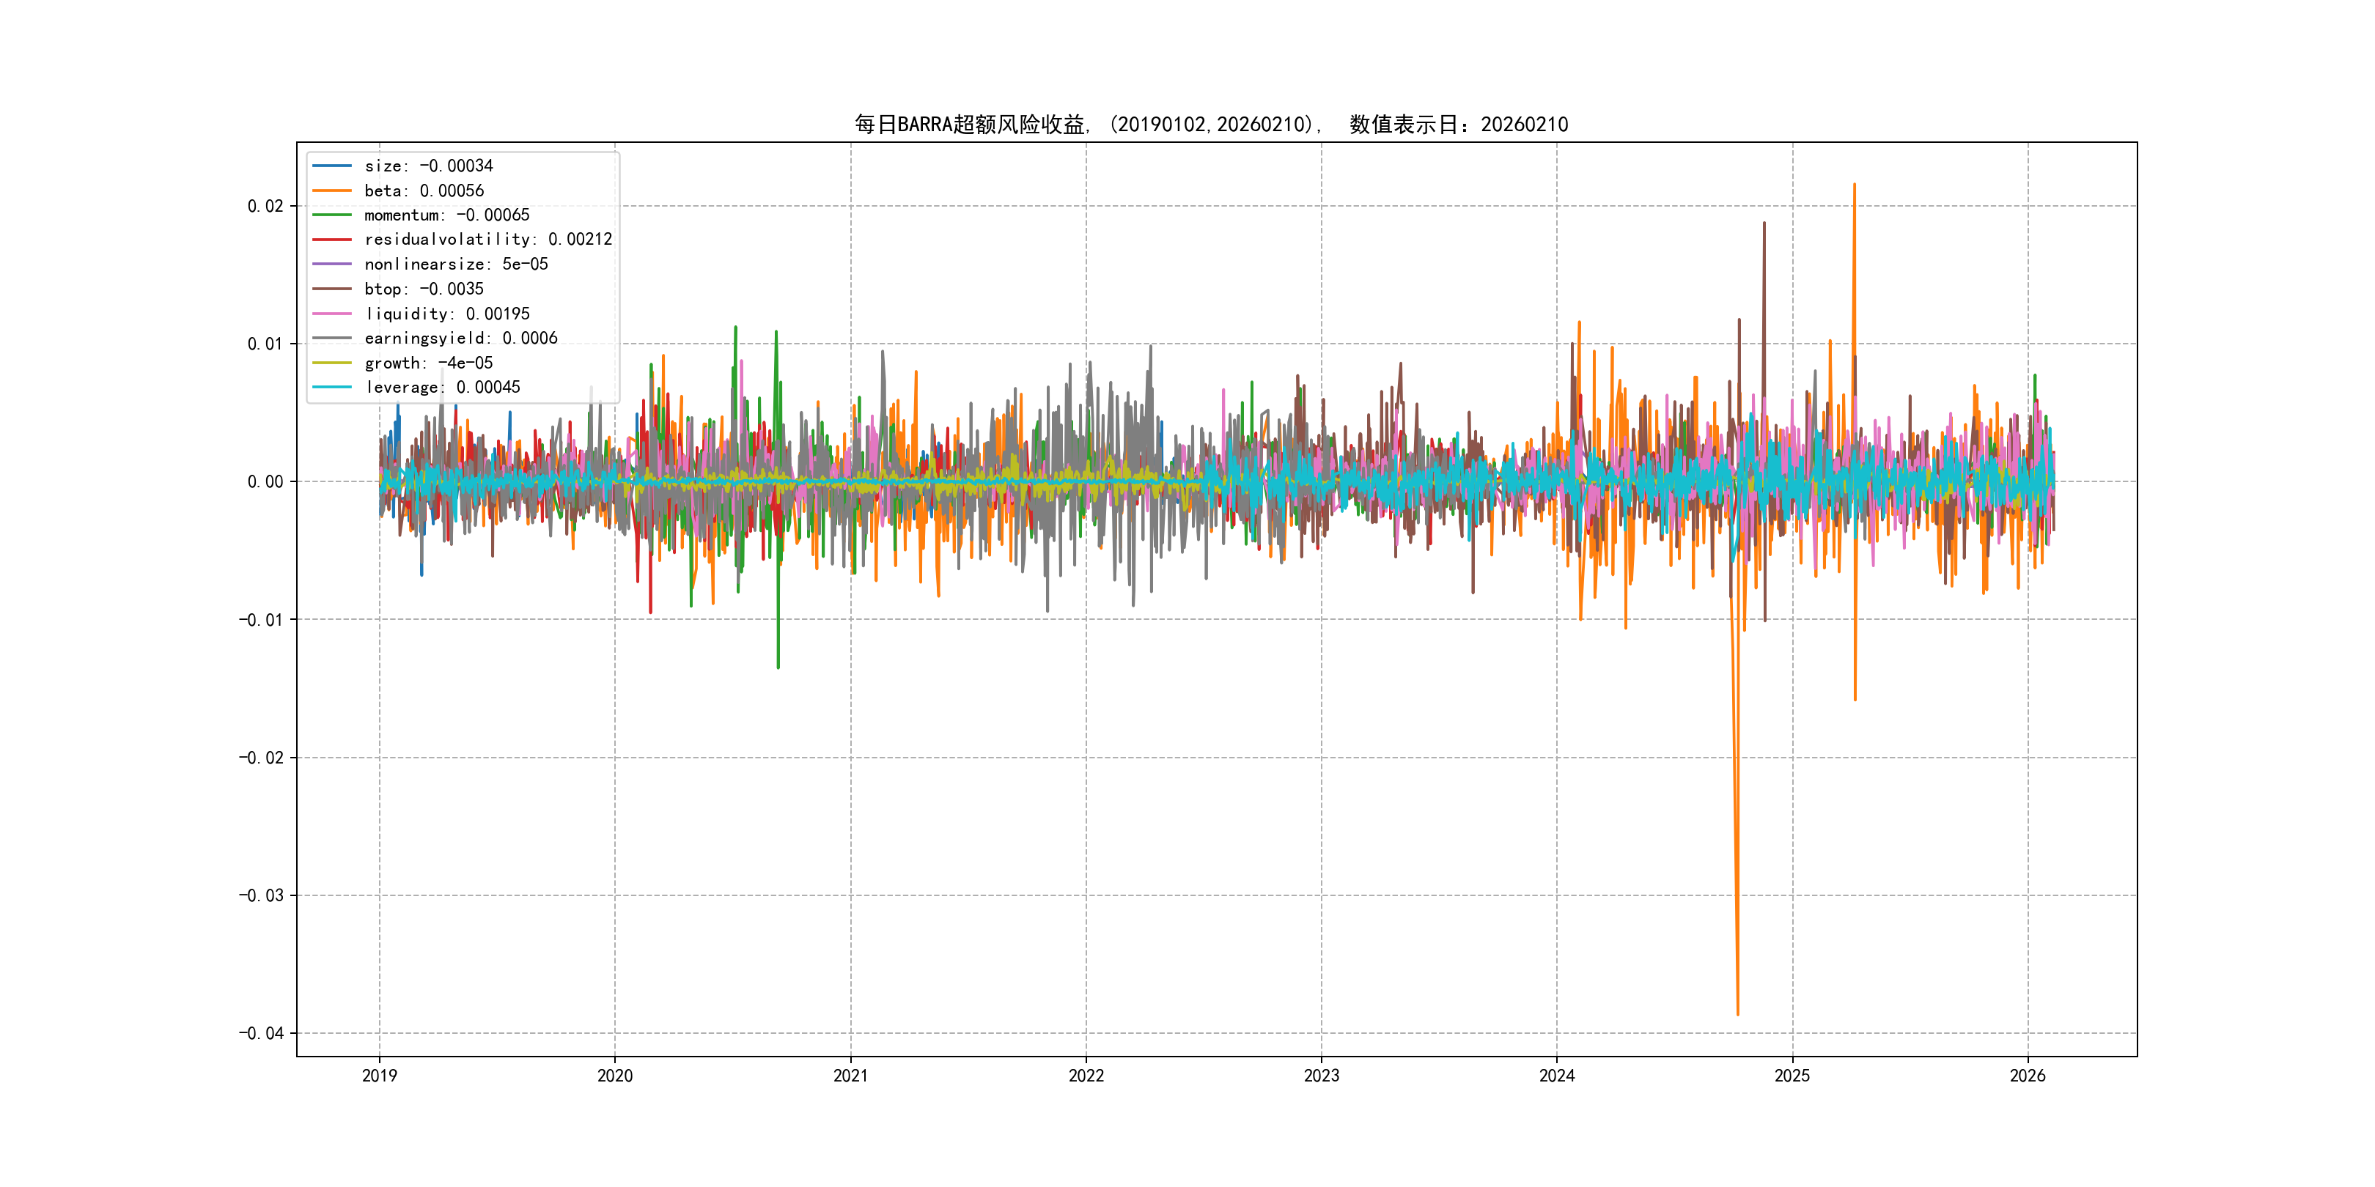Screen dimensions: 2375x1187
Task: Click the 2024 x-axis tick label
Action: 1557,1076
